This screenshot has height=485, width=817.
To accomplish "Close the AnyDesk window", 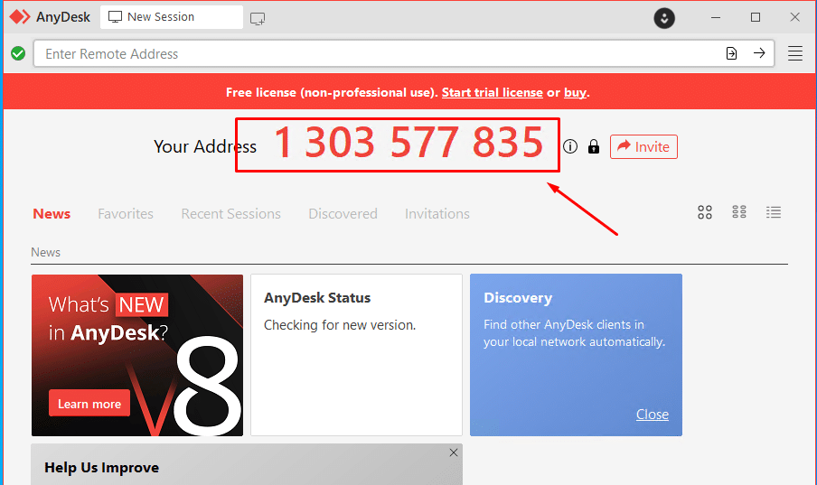I will pos(794,17).
